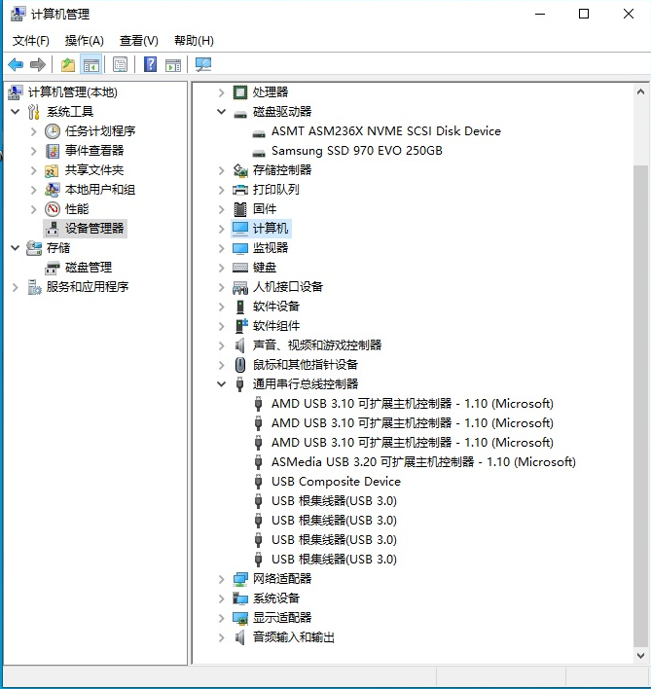Collapse the 存储 tree node

(x=16, y=248)
